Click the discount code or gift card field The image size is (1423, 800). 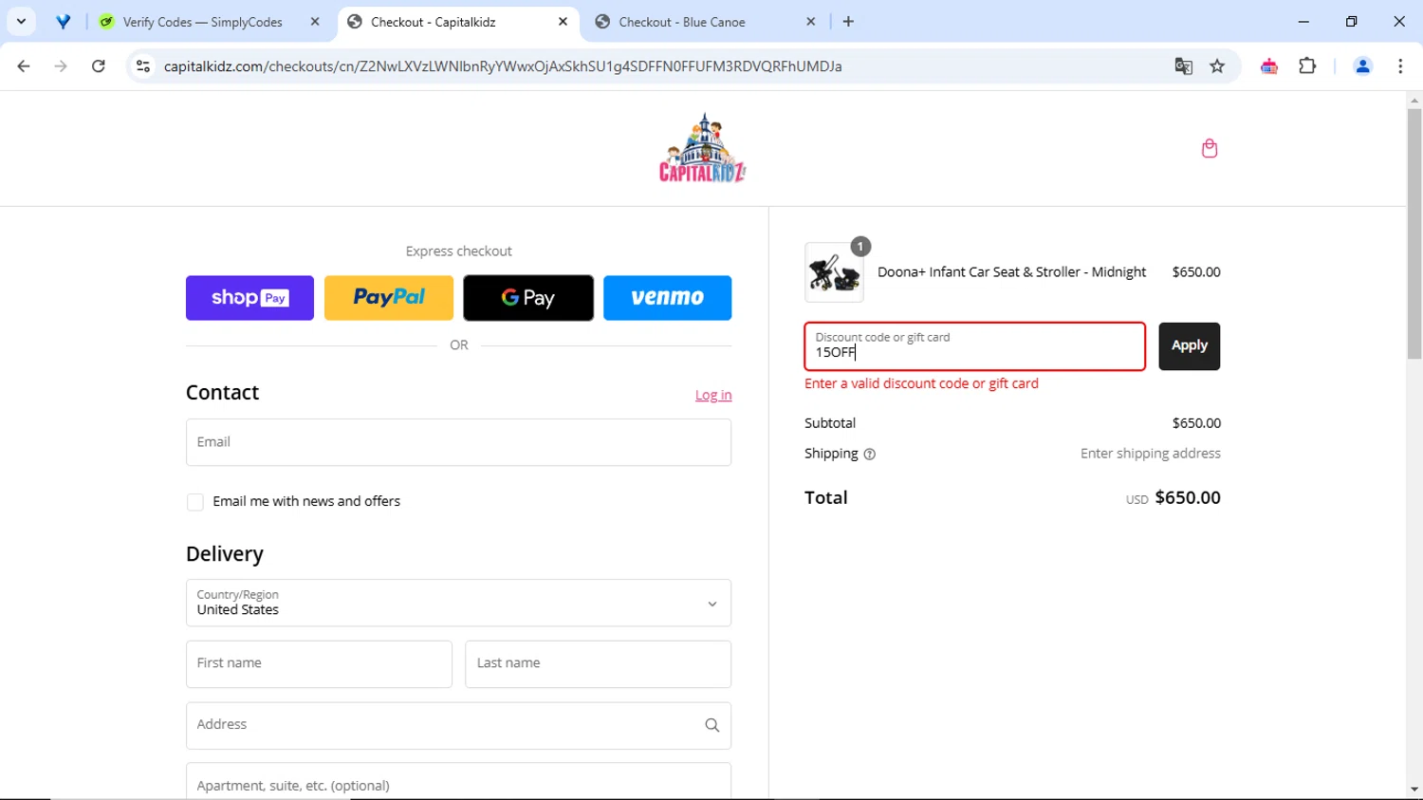pos(974,346)
